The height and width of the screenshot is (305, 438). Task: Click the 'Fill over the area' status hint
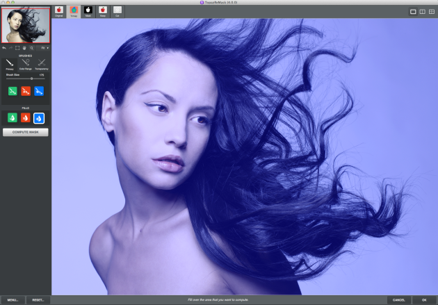218,299
